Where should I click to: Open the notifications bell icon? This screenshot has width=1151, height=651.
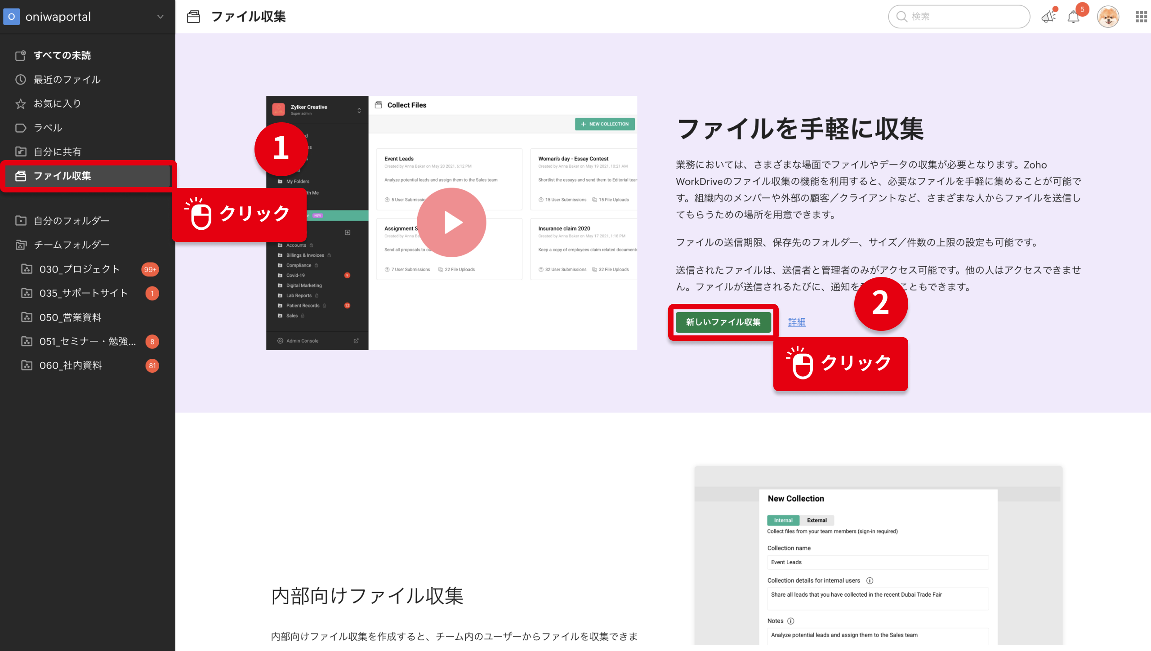[1073, 17]
